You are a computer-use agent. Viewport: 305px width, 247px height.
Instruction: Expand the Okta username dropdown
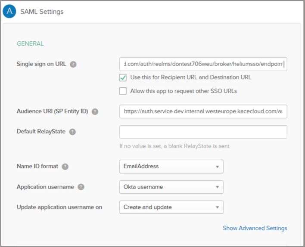pos(171,187)
